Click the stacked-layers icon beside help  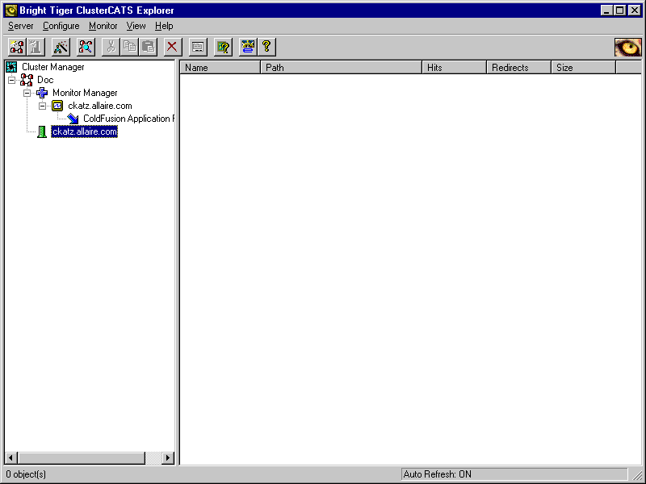click(x=247, y=47)
